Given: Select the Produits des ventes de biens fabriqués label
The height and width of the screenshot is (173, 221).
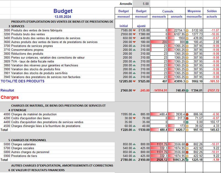Looking at the screenshot, I should pyautogui.click(x=37, y=30).
